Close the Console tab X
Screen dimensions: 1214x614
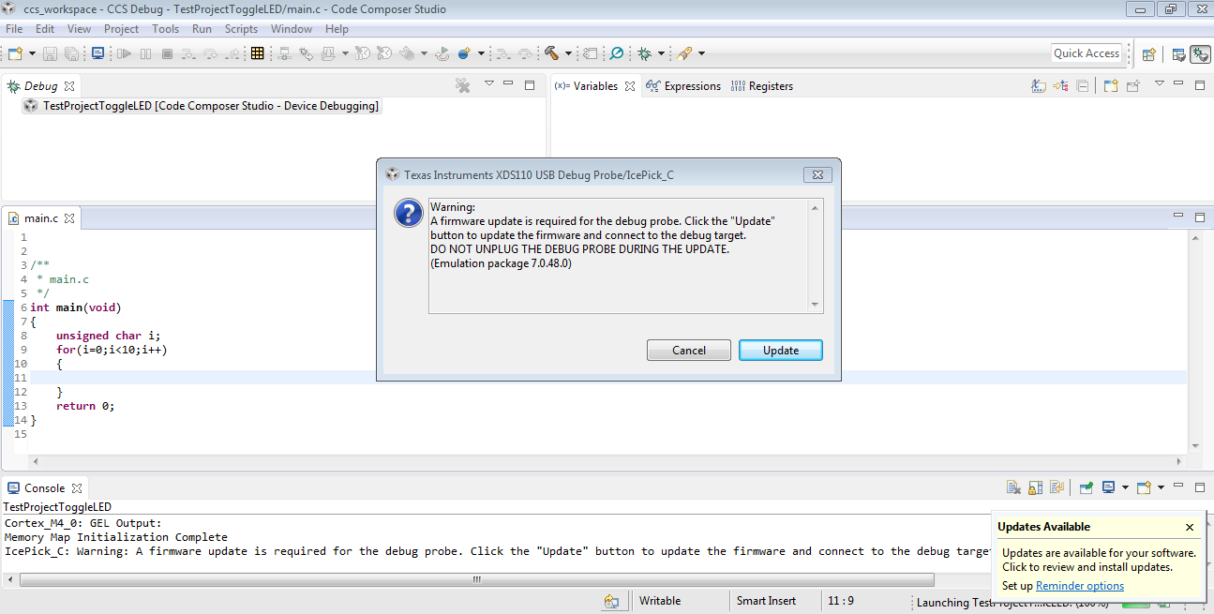[77, 488]
